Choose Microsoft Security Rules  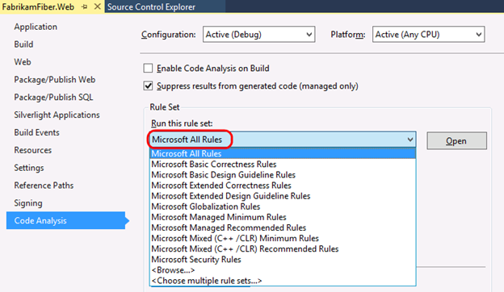pyautogui.click(x=283, y=260)
